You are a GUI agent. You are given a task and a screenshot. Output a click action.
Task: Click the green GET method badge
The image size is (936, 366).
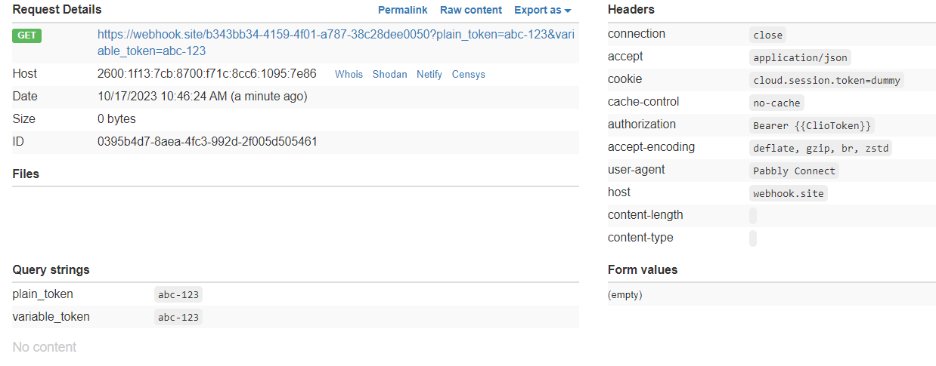(x=27, y=35)
